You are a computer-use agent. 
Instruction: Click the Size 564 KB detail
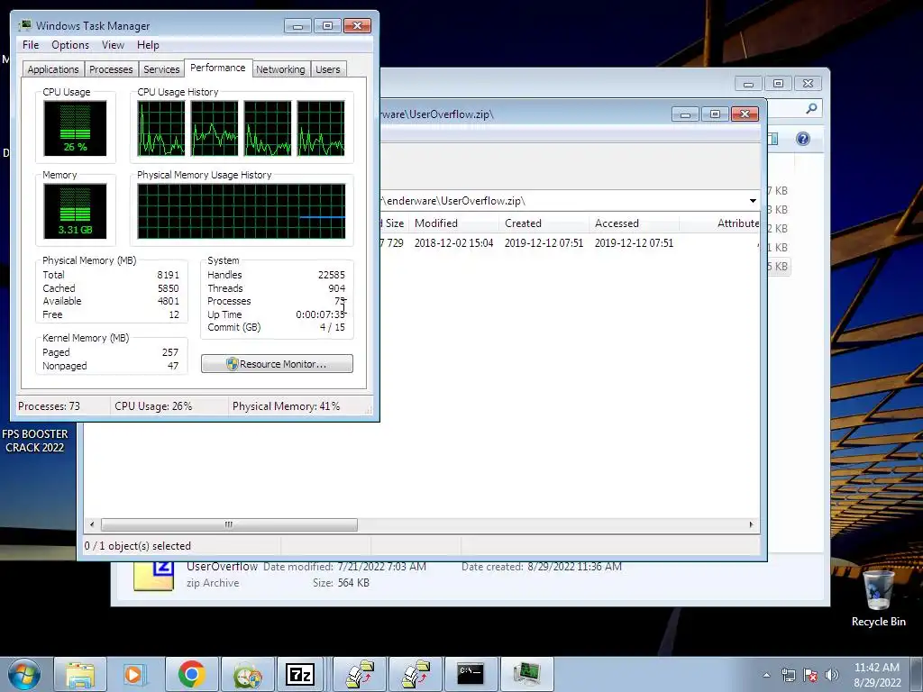[x=341, y=583]
